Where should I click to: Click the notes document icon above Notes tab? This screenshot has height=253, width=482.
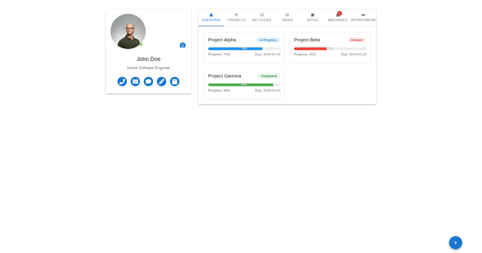tap(312, 15)
